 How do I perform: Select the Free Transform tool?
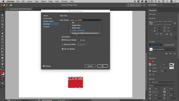coord(3,49)
